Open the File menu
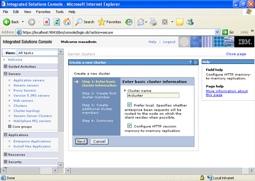Image resolution: width=255 pixels, height=181 pixels. [5, 12]
